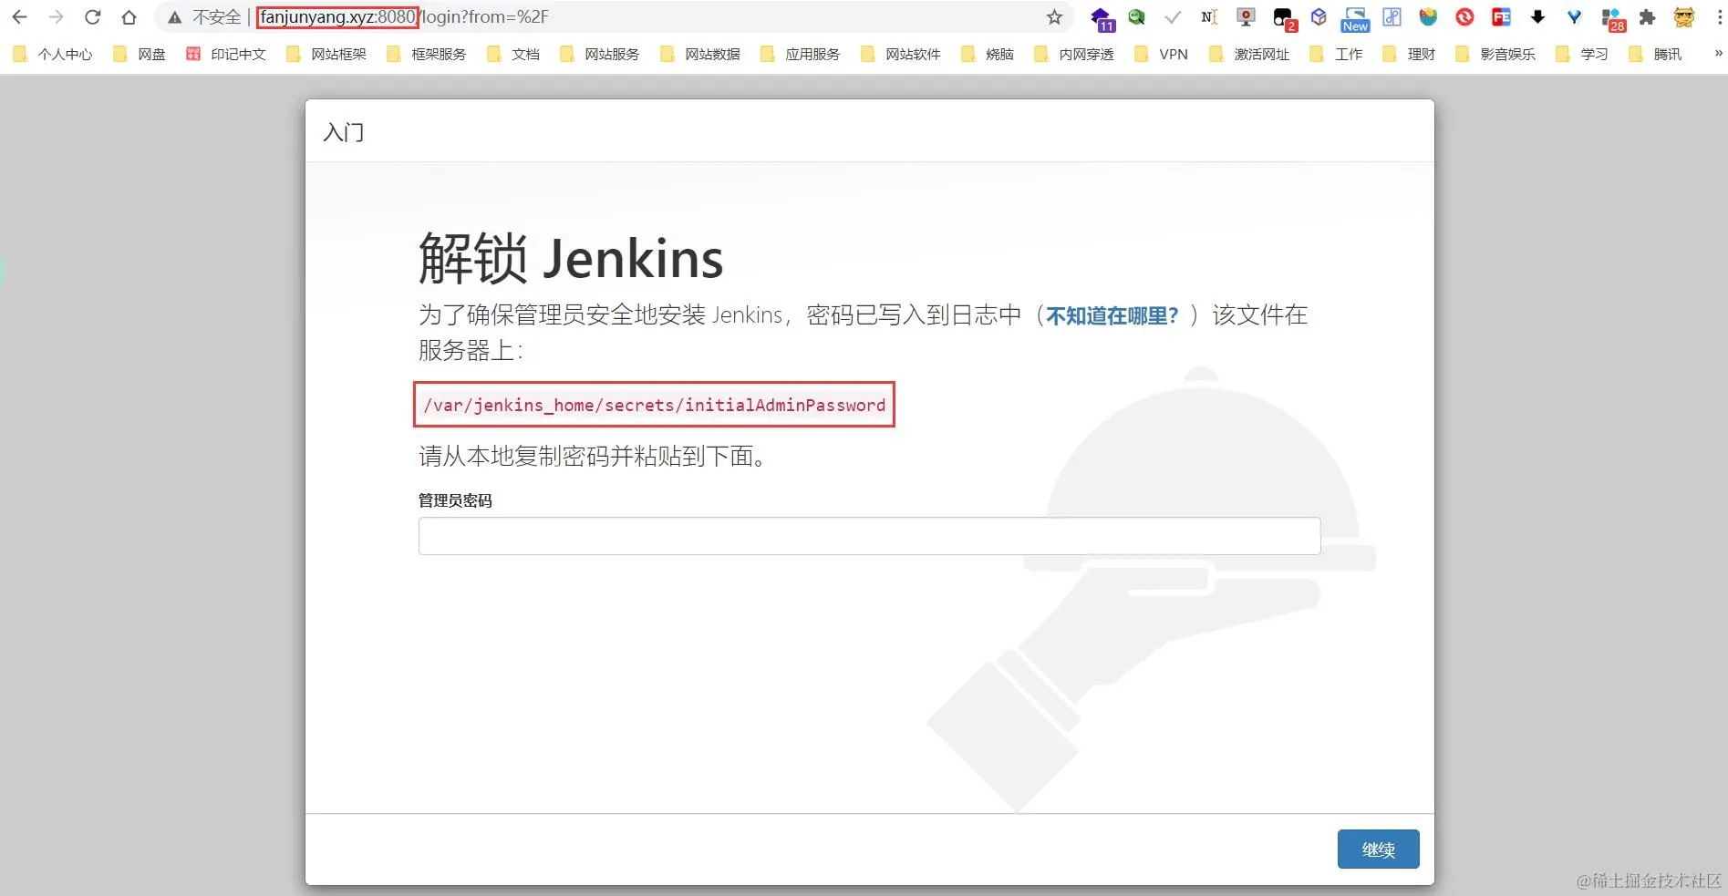Image resolution: width=1728 pixels, height=896 pixels.
Task: Open the 网站软件 bookmark folder
Action: pos(901,55)
